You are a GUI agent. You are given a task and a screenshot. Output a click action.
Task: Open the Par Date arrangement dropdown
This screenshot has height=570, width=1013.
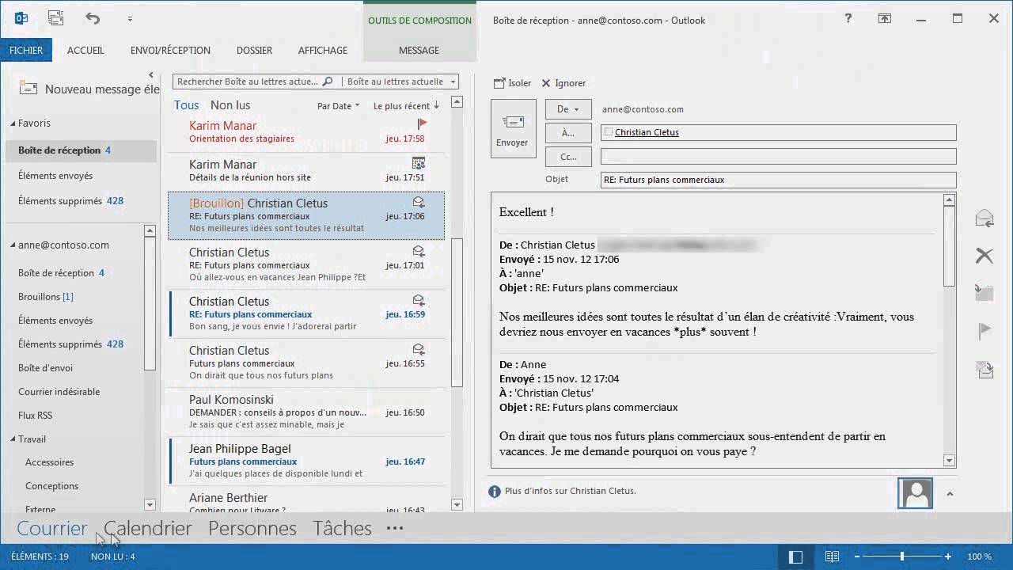338,106
